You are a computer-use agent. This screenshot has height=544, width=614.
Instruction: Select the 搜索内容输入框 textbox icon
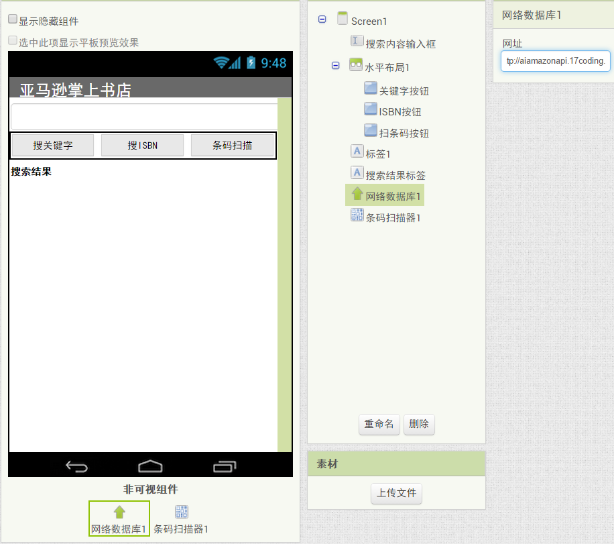[x=357, y=41]
